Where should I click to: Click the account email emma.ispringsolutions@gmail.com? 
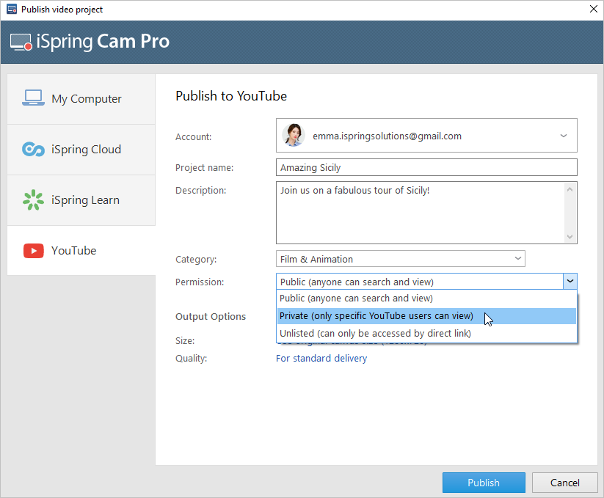[387, 136]
